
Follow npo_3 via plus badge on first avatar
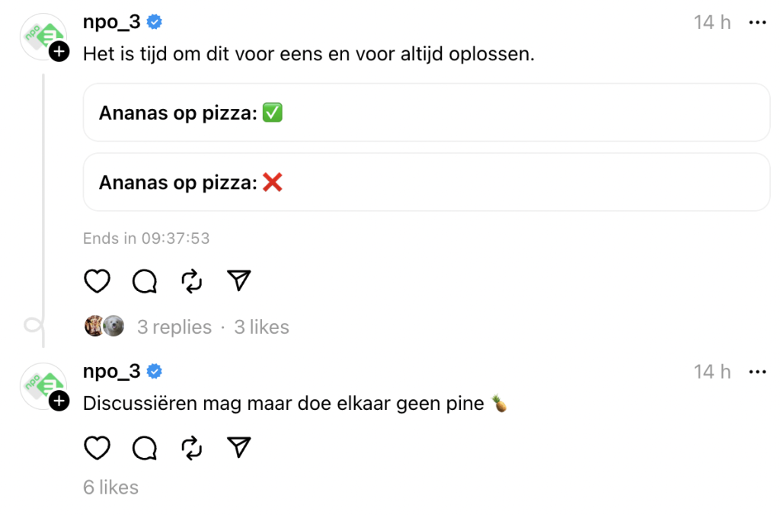pyautogui.click(x=59, y=52)
